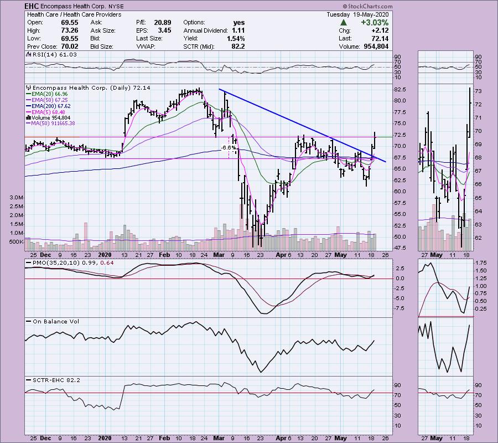Click the Last price label in the header

(x=345, y=38)
